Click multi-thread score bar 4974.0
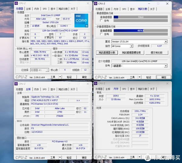This screenshot has height=163, width=182. click(x=141, y=31)
